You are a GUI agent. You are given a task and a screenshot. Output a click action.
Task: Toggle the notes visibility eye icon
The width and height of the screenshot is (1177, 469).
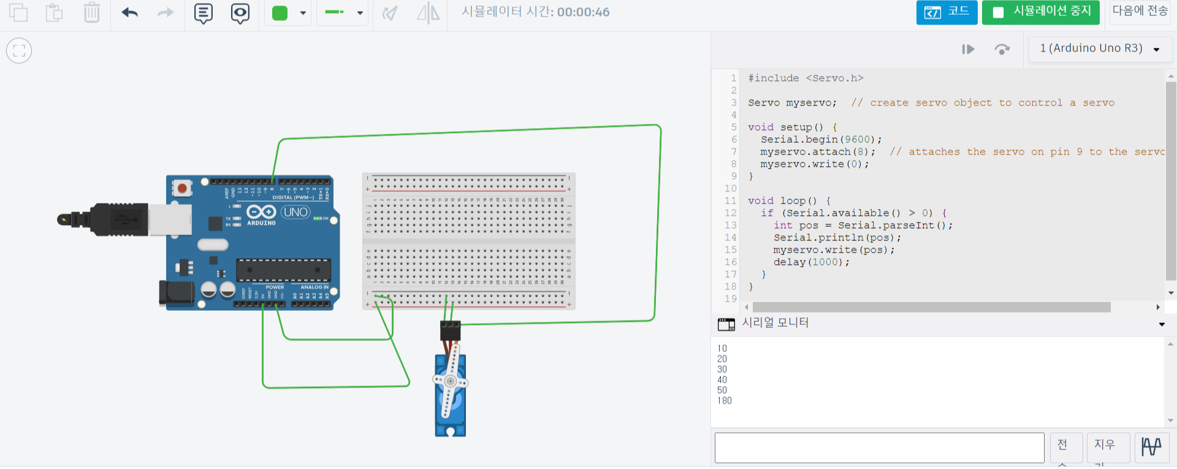pos(240,13)
